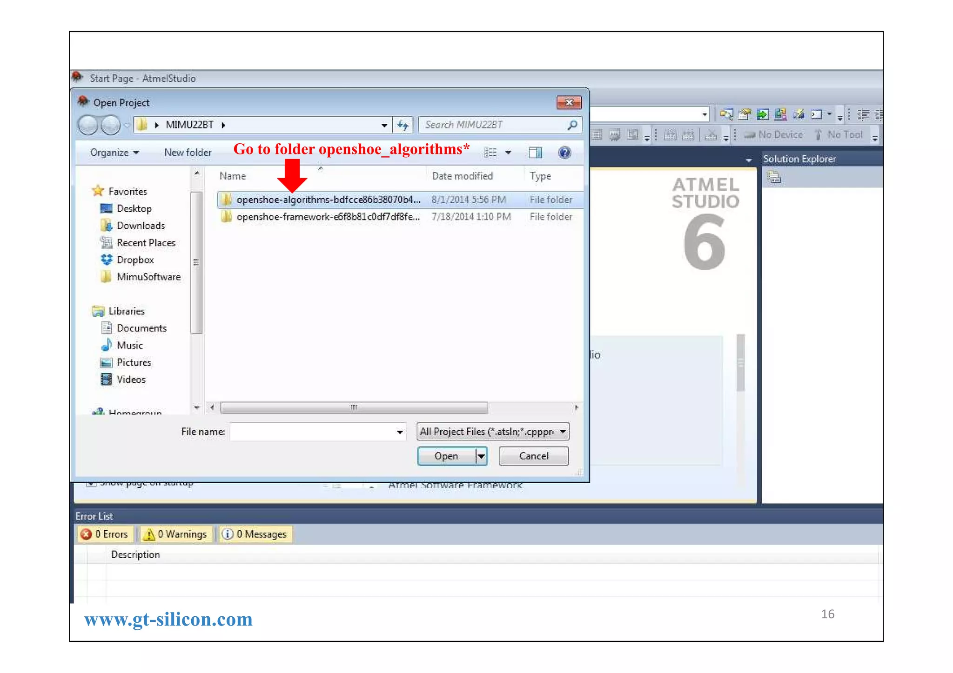
Task: Toggle 0 Warnings filter in Error List
Action: [x=176, y=534]
